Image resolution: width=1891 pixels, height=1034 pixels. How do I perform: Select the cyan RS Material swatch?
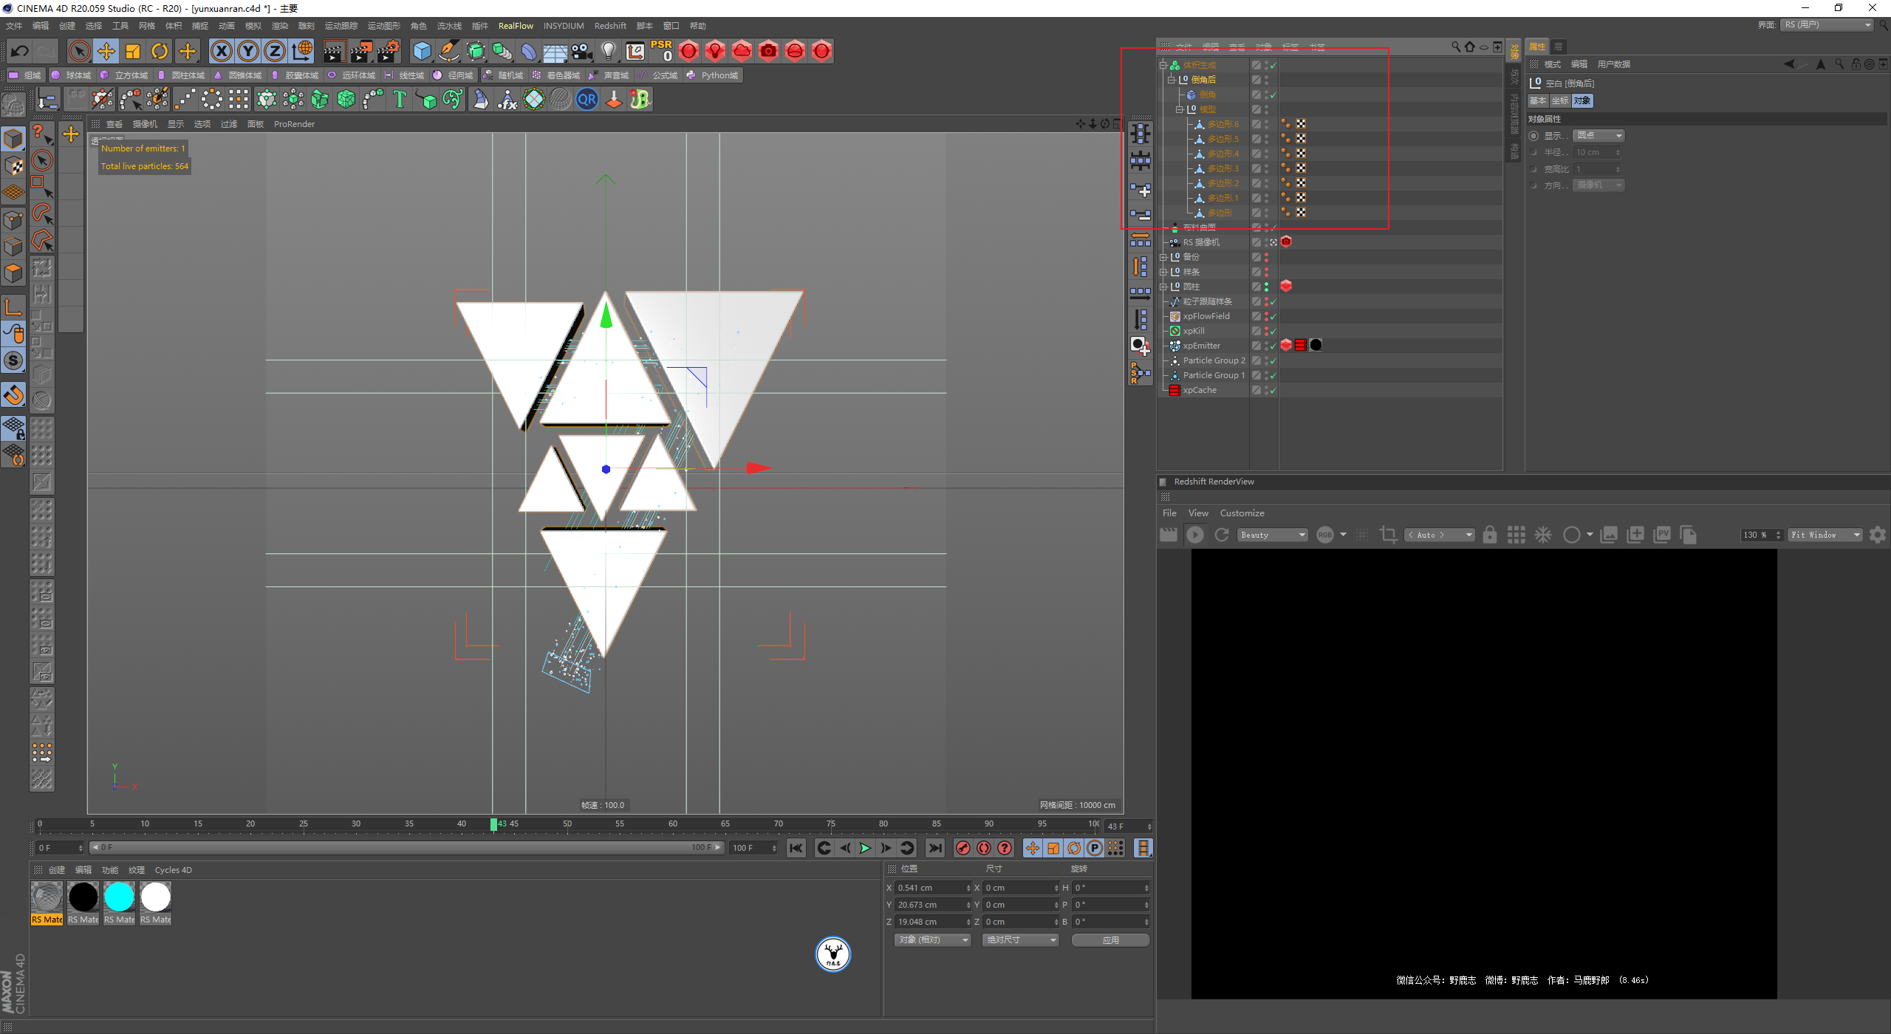pos(119,897)
